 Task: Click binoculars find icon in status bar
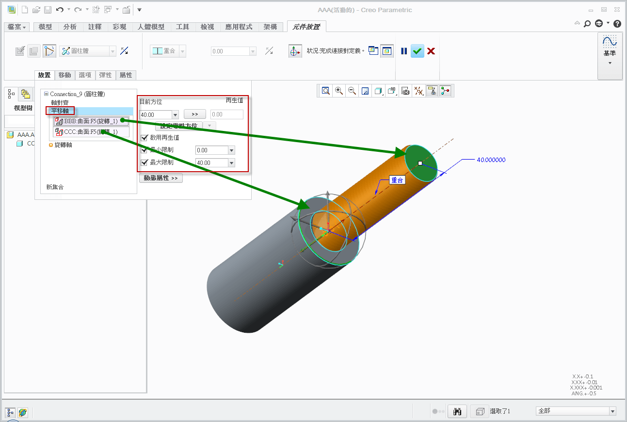pyautogui.click(x=456, y=411)
